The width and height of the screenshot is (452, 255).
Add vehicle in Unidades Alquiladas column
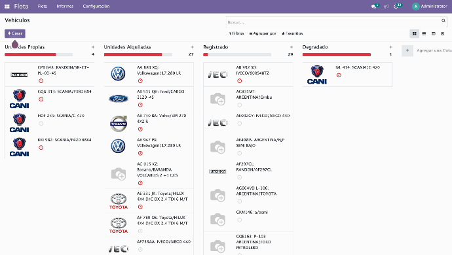[193, 47]
